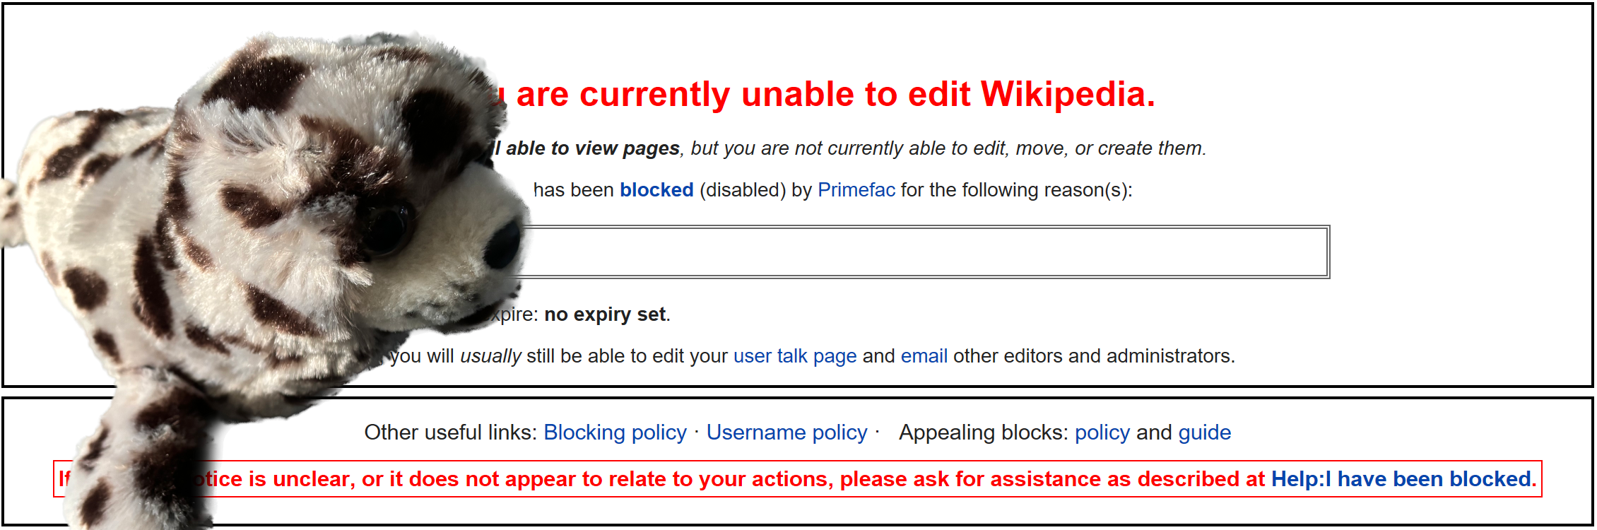Click the "Appealing blocks:" label

click(x=984, y=432)
